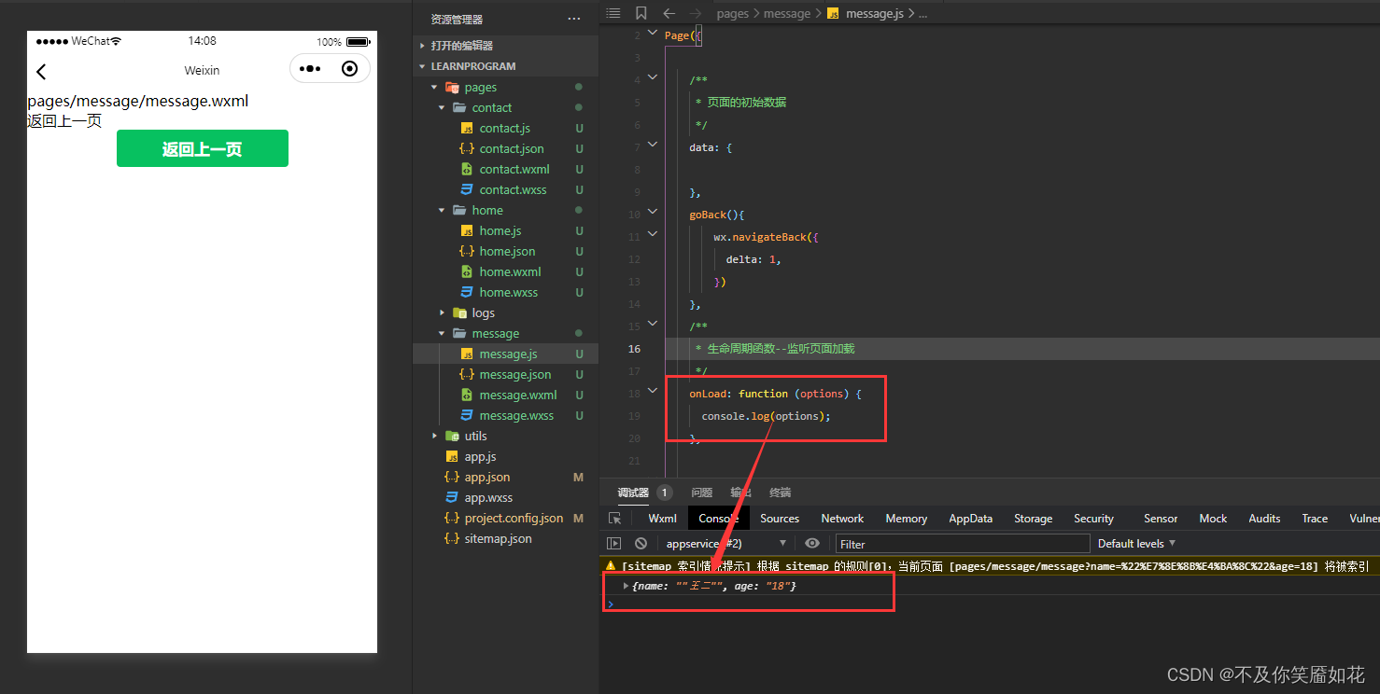Expand the 打开的编辑器 section
Screen dimensions: 1380x694
[x=422, y=46]
